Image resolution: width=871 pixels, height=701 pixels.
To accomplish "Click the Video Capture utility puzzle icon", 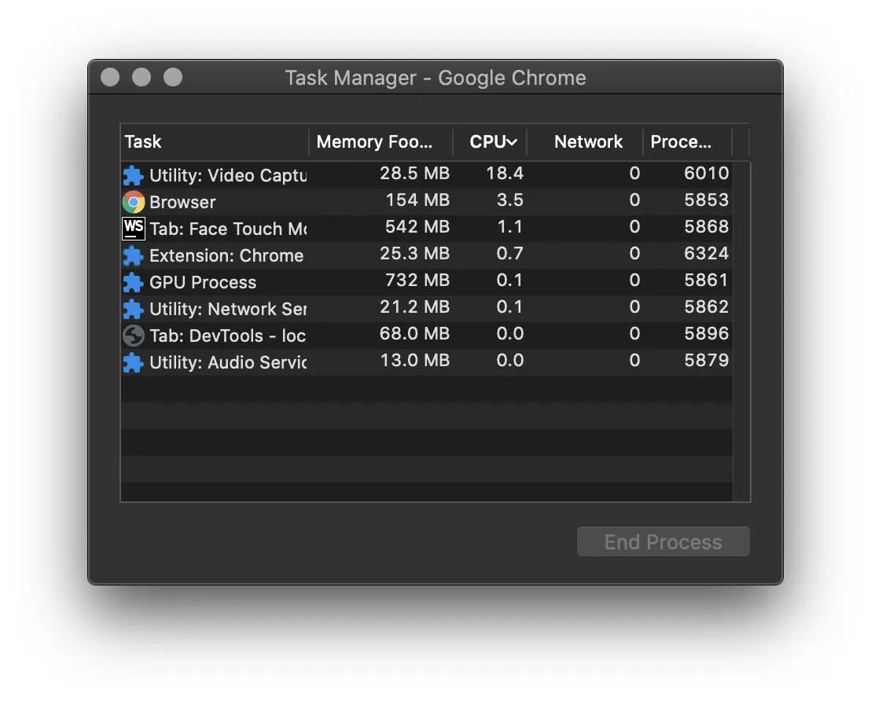I will pyautogui.click(x=134, y=175).
